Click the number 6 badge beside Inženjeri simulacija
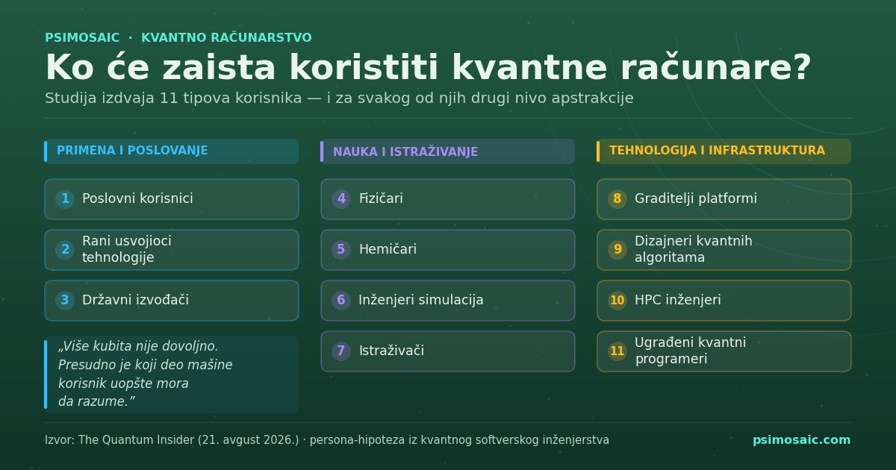Image resolution: width=896 pixels, height=470 pixels. click(341, 301)
